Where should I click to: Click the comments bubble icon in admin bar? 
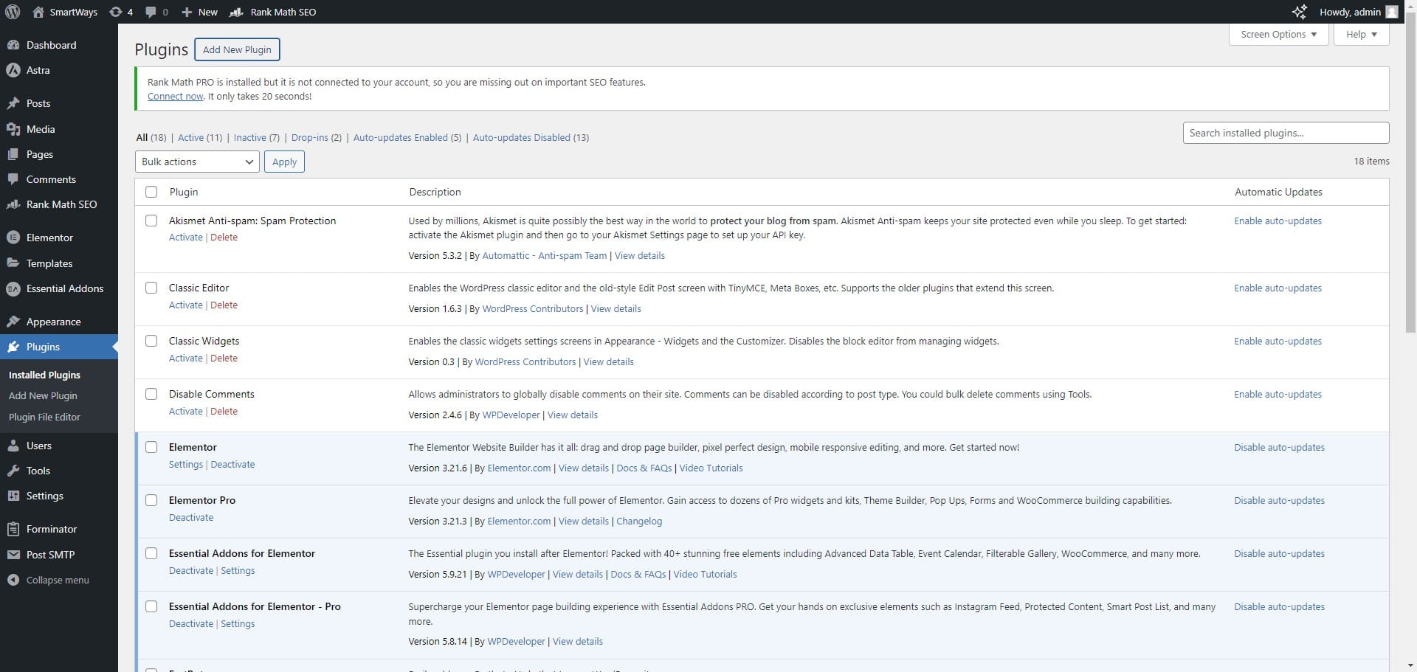(x=151, y=12)
